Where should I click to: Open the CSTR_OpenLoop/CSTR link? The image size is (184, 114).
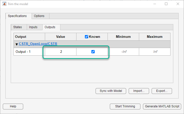38,44
